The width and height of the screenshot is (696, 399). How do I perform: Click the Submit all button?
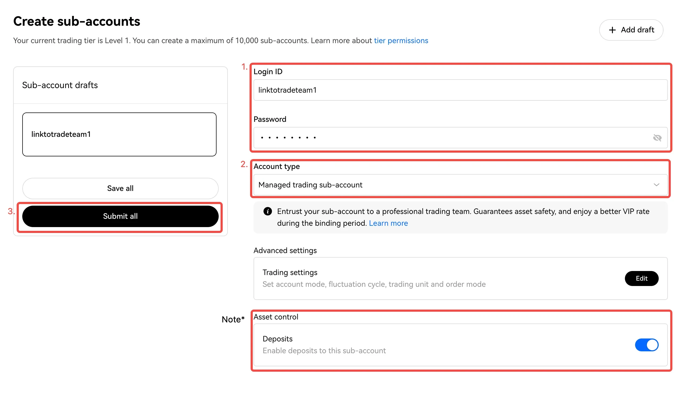click(120, 216)
